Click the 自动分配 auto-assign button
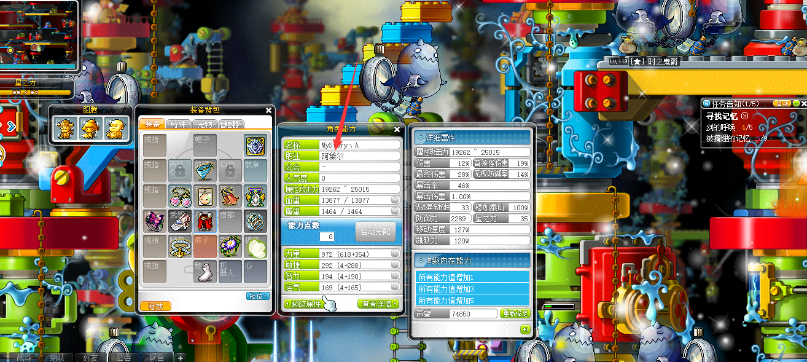The height and width of the screenshot is (362, 807). click(375, 232)
